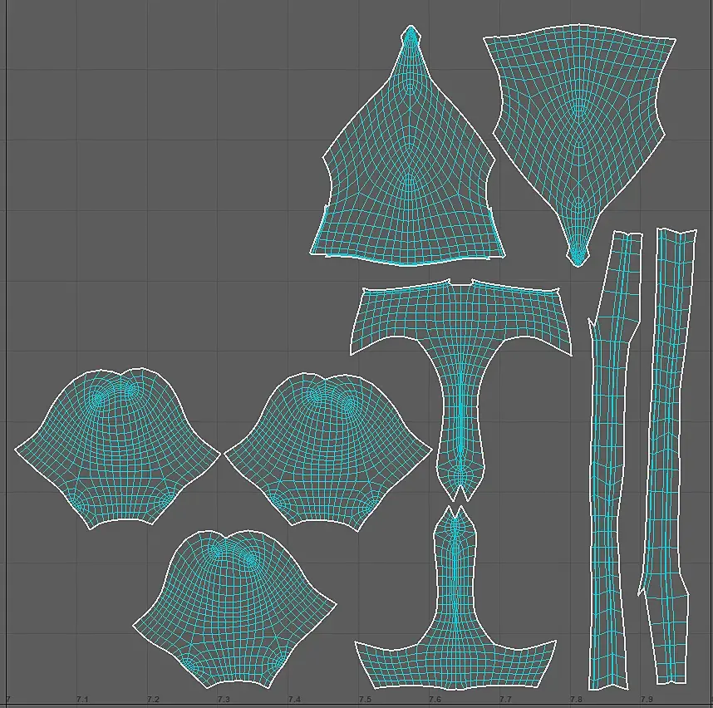Select the rightmost long strip UV shell
This screenshot has height=708, width=713.
(x=666, y=455)
